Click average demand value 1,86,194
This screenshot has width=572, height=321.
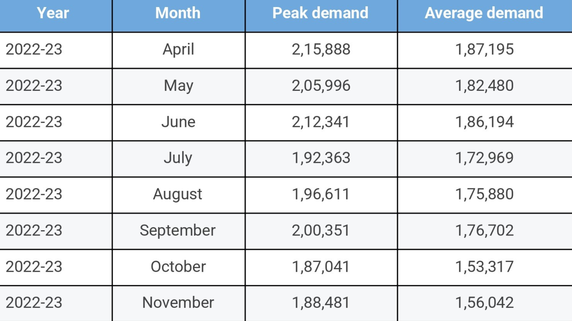pyautogui.click(x=484, y=122)
